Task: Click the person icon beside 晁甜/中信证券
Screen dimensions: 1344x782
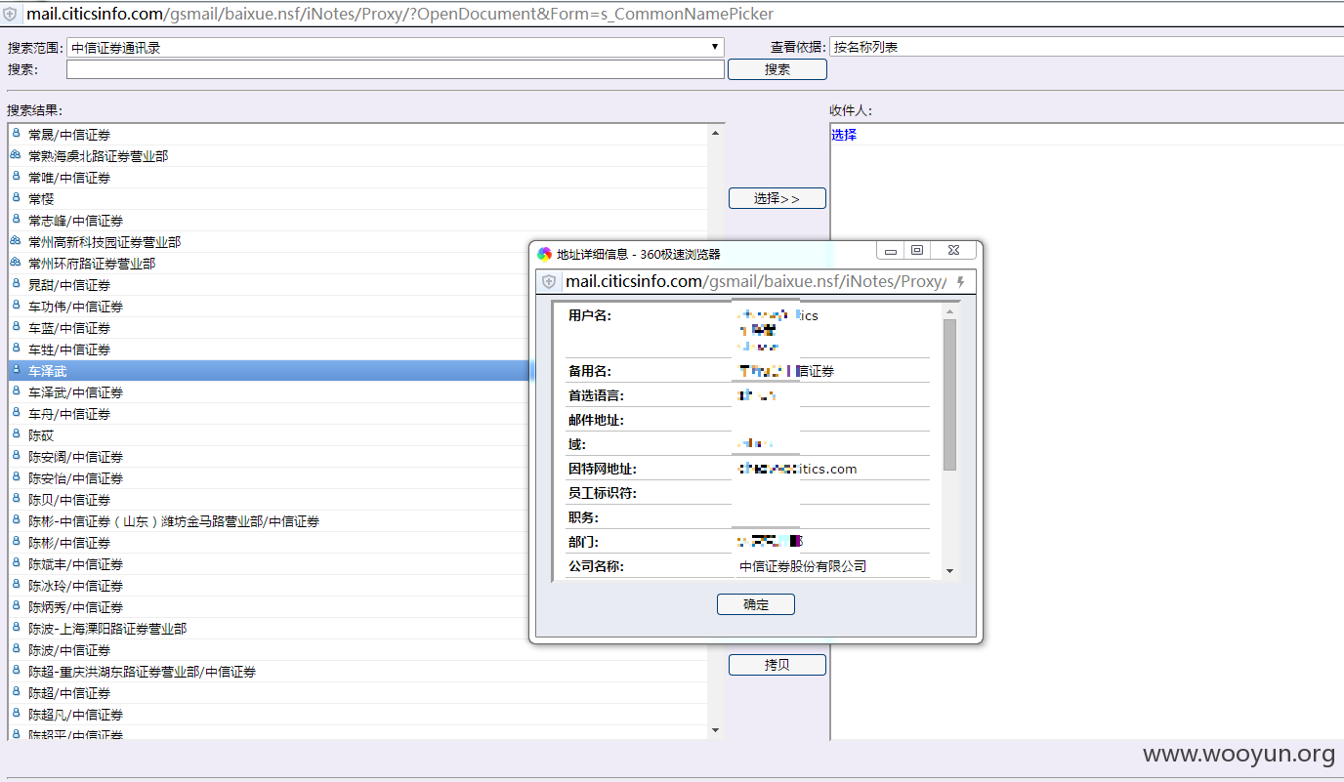Action: (x=16, y=284)
